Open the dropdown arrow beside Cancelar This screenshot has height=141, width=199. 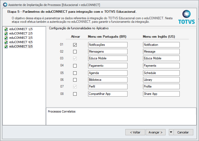[171, 132]
